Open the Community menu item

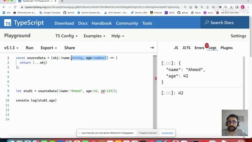(127, 23)
